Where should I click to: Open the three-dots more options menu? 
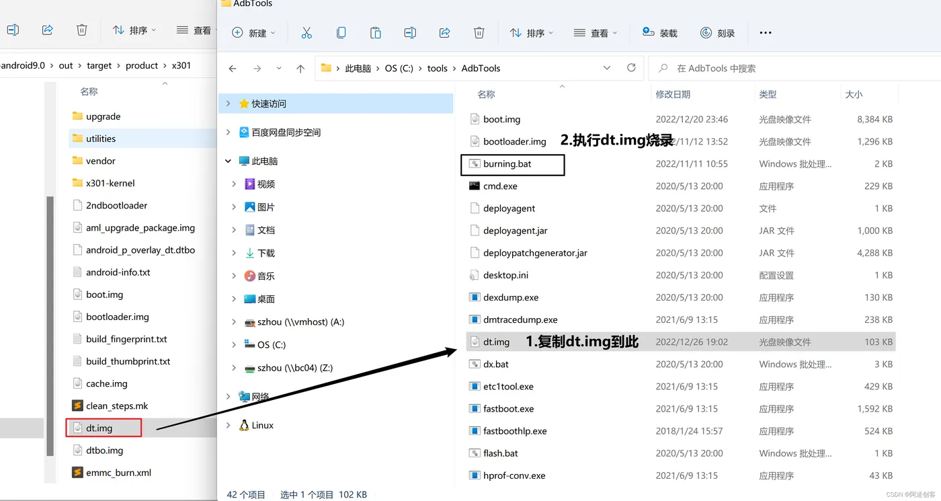tap(765, 32)
